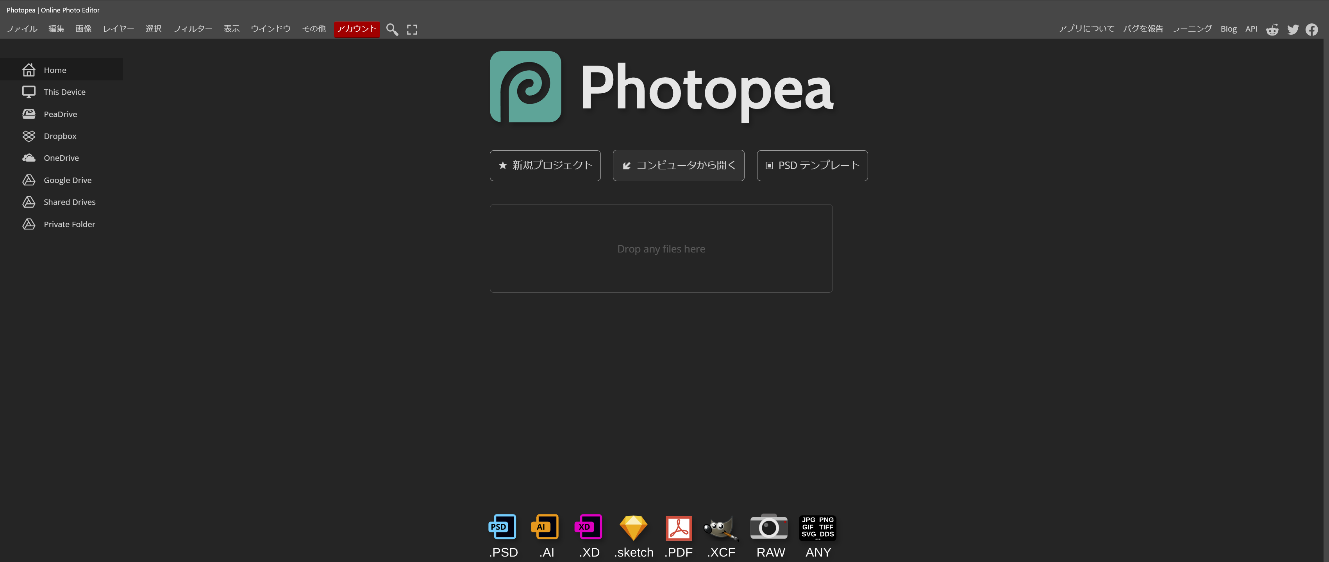
Task: Click 新規プロジェクト button
Action: pyautogui.click(x=545, y=165)
